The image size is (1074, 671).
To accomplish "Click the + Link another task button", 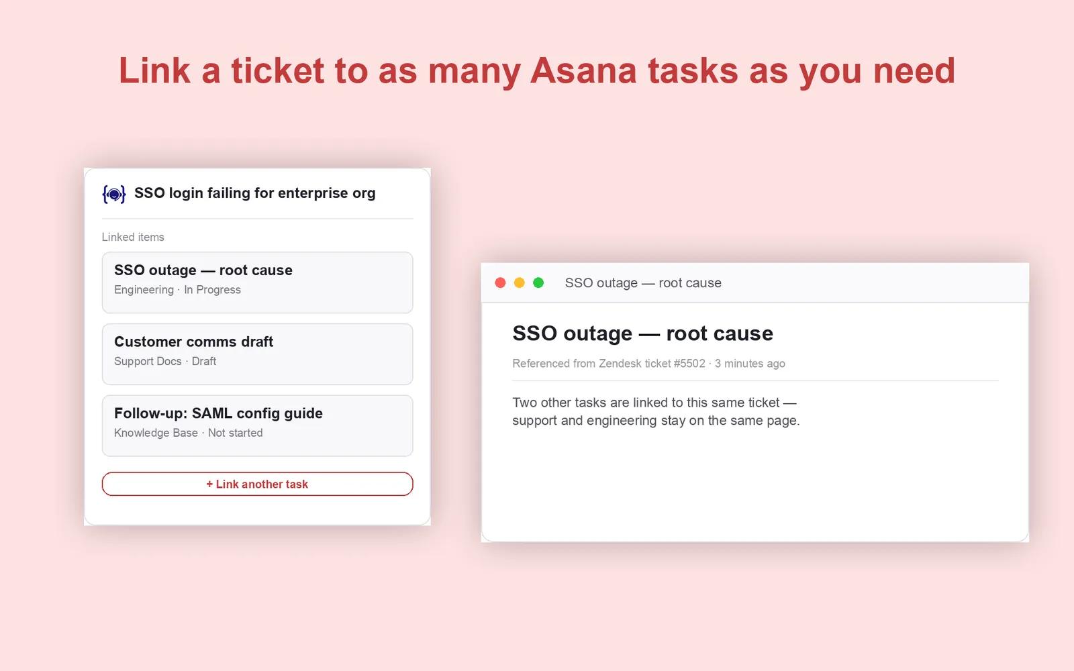I will click(257, 484).
